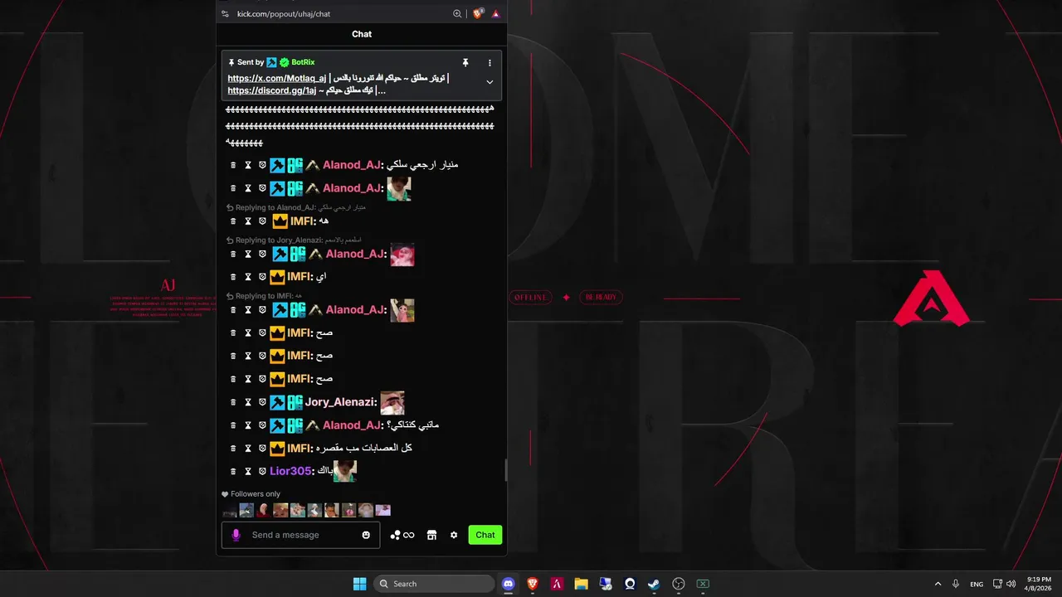Ban Alanod_AJ on 'ماتبي كنتاكي؟' message
Viewport: 1062px width, 597px height.
point(262,425)
